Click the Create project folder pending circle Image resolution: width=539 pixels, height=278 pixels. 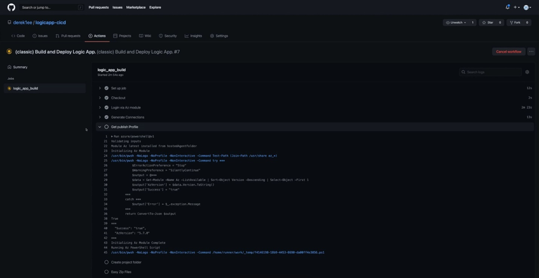(x=107, y=262)
